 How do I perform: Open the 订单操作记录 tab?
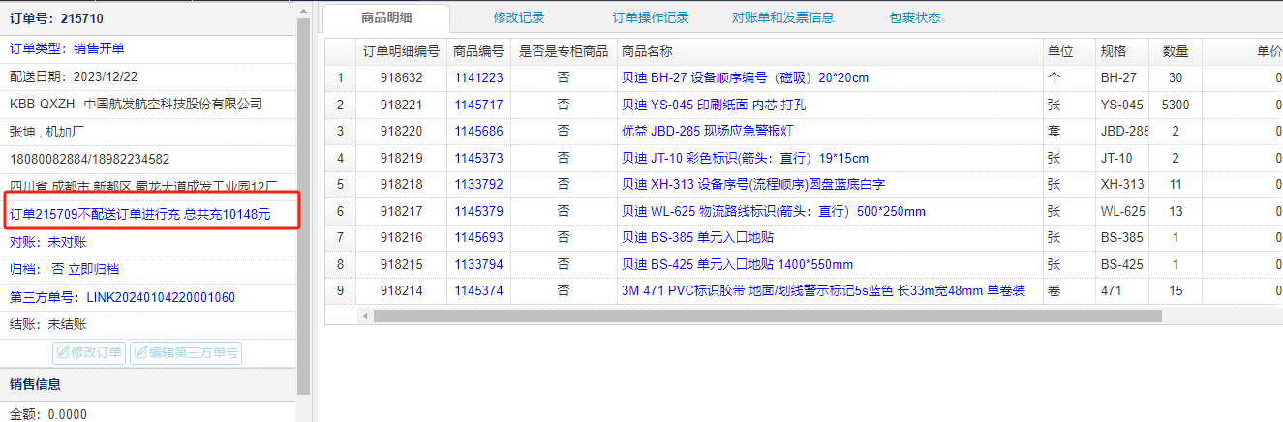(x=651, y=17)
